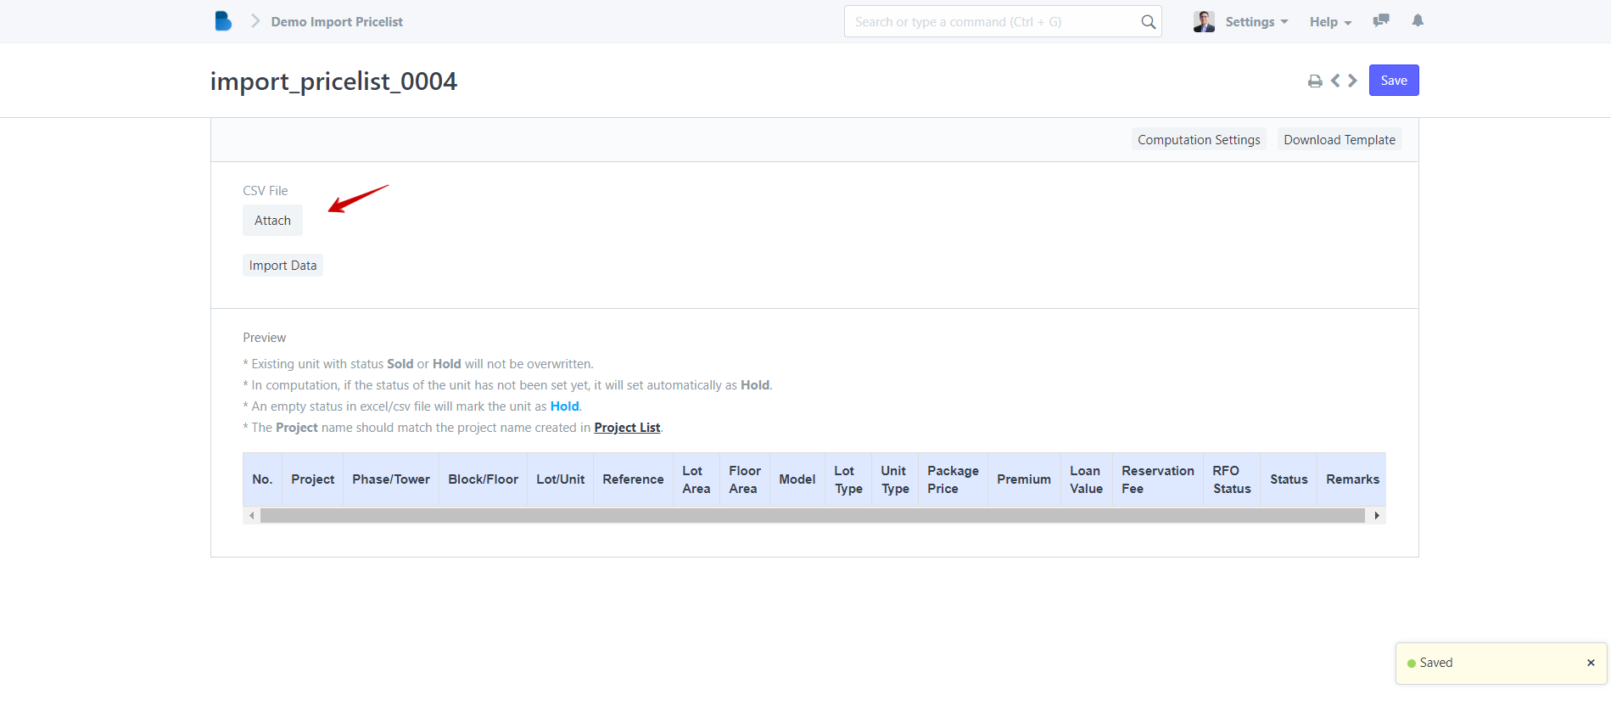
Task: Open Demo Import Pricelist breadcrumb
Action: pos(337,22)
